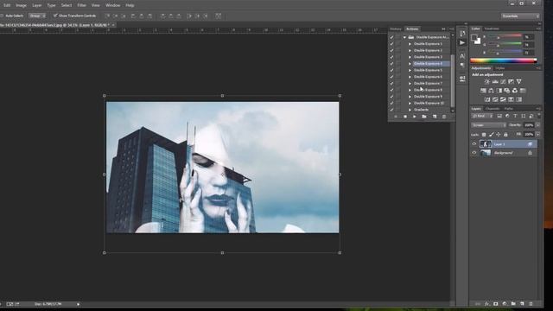This screenshot has width=553, height=311.
Task: Lock transparent pixels in Layers panel
Action: [484, 135]
